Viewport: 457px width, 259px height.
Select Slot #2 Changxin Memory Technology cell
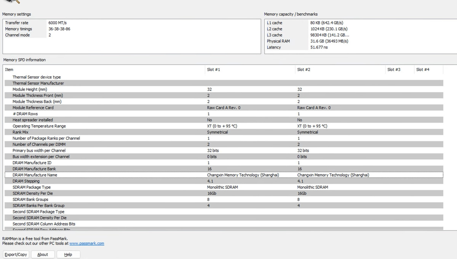[x=333, y=175]
